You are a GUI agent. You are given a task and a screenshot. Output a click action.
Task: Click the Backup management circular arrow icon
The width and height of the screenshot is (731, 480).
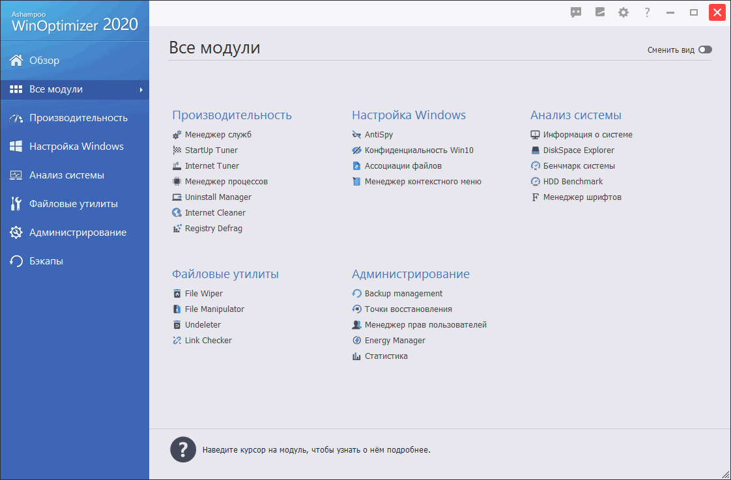click(x=356, y=294)
